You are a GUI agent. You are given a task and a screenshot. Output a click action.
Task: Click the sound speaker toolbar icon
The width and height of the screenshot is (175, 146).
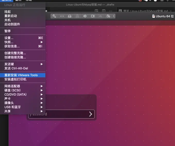click(x=85, y=16)
